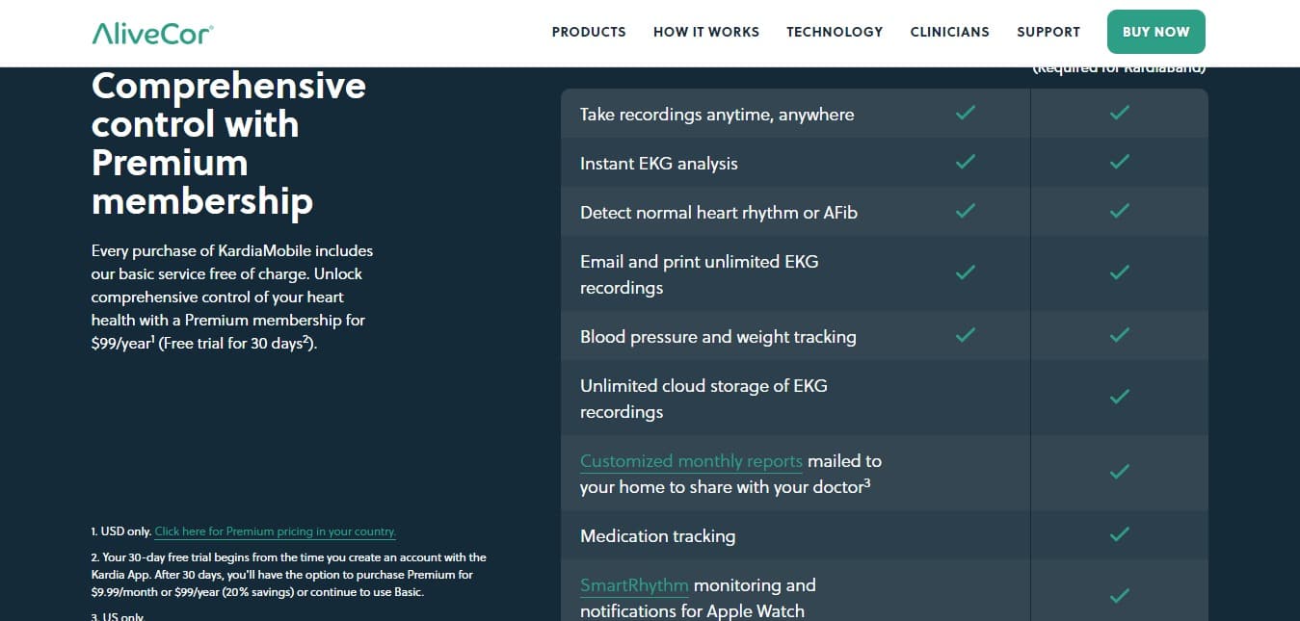
Task: Click Premium checkmark for Medication tracking
Action: (x=1119, y=534)
